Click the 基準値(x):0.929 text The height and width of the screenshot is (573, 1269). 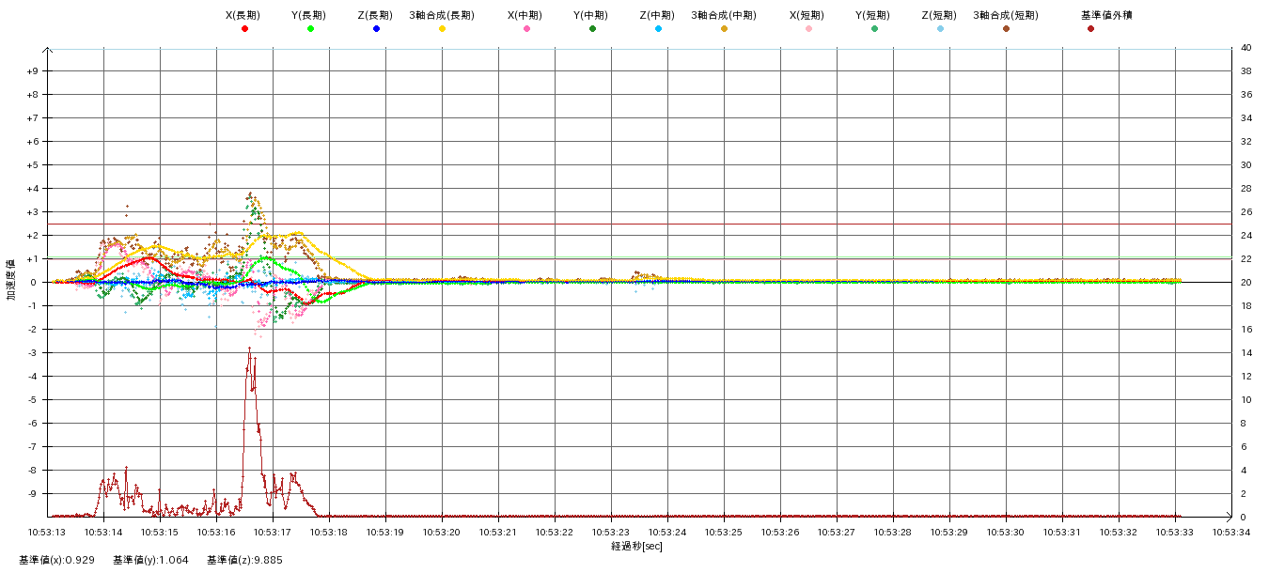(x=56, y=560)
